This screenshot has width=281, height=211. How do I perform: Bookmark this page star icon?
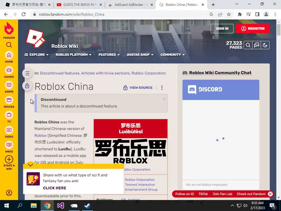coord(229,14)
